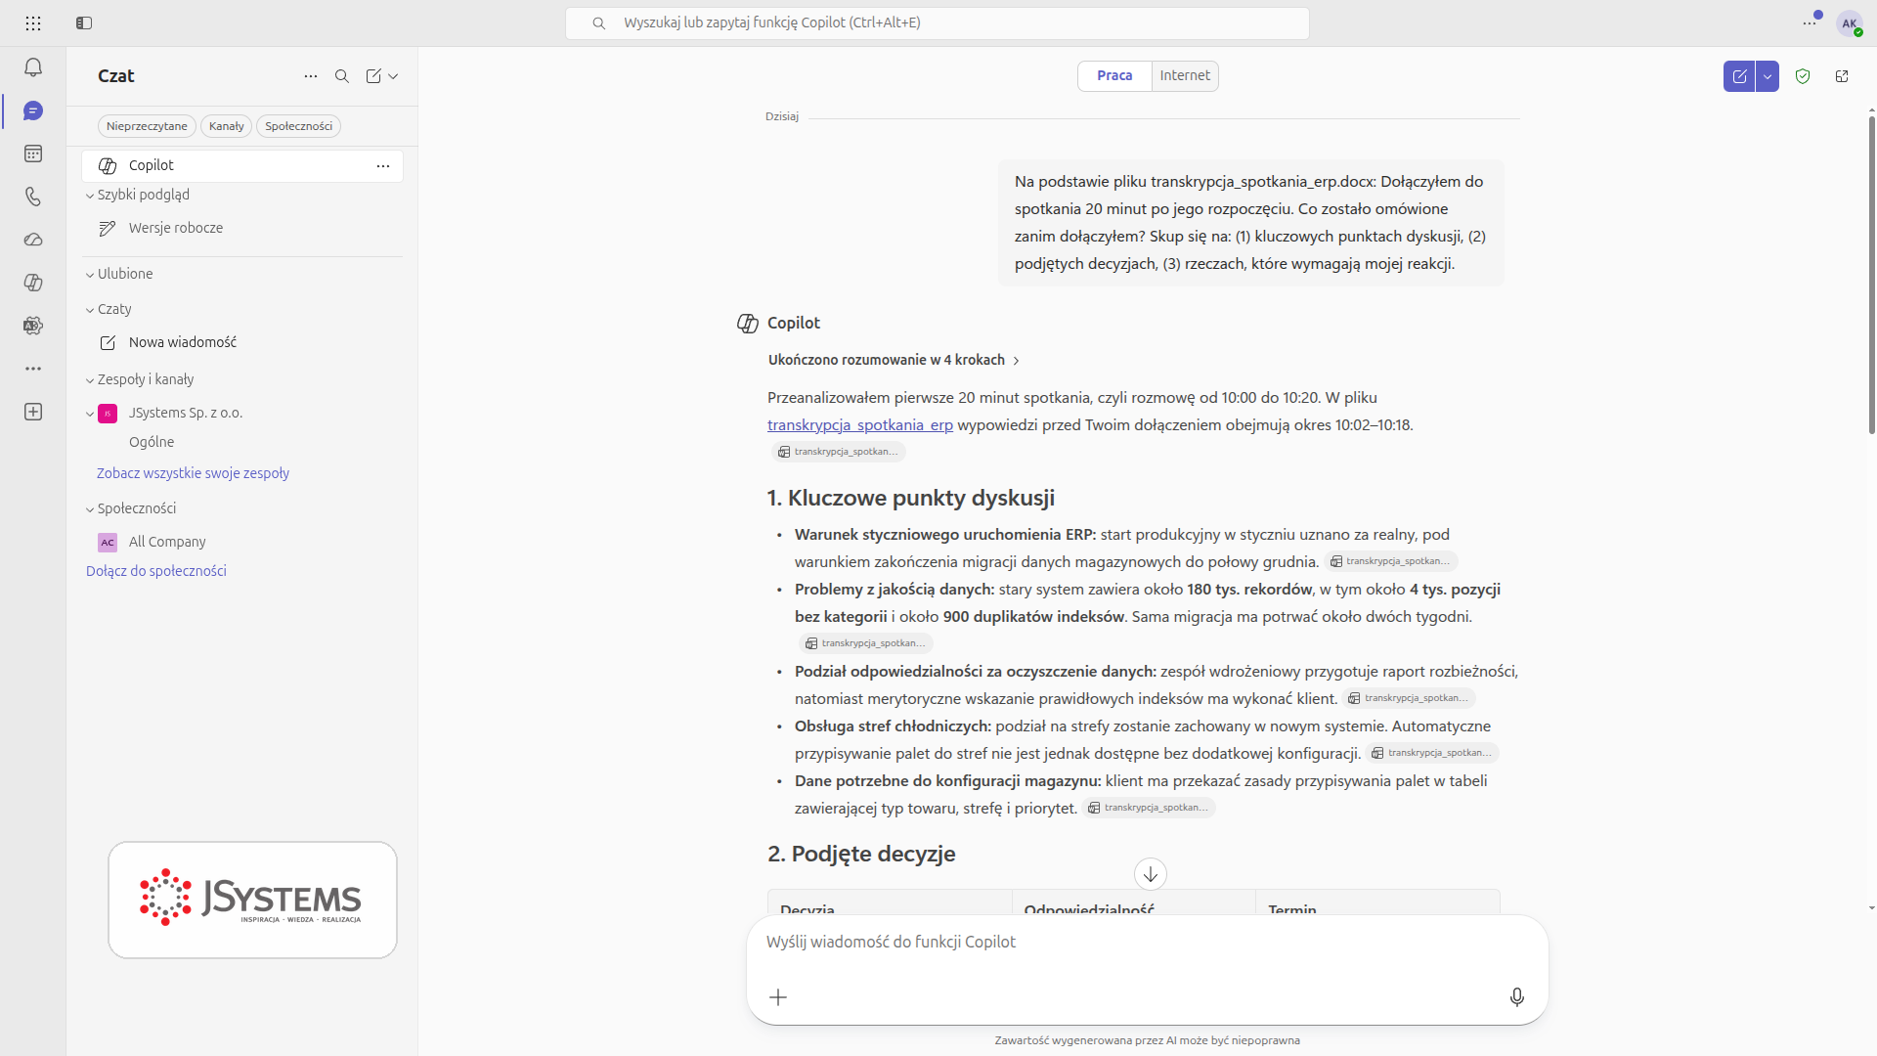This screenshot has width=1877, height=1056.
Task: Open Activity notifications bell
Action: [33, 67]
